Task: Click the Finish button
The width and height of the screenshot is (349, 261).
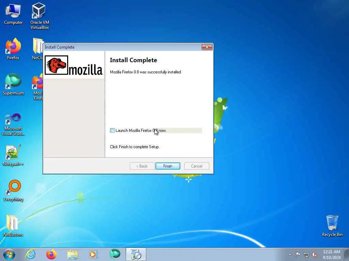Action: coord(168,166)
